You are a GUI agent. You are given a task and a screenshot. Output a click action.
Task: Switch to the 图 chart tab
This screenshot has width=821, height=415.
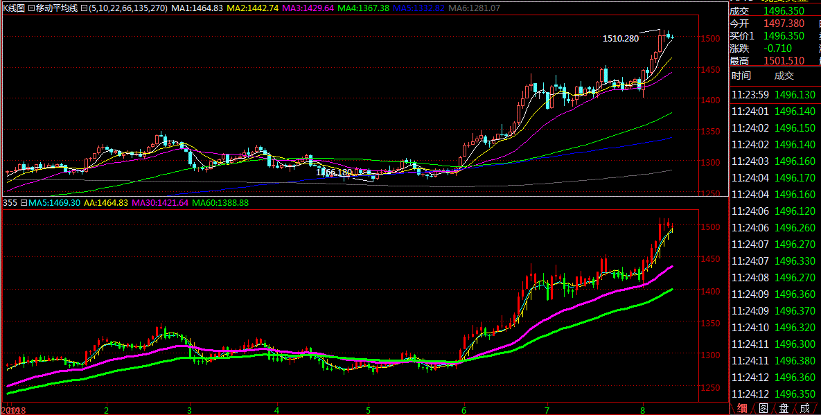pyautogui.click(x=763, y=408)
